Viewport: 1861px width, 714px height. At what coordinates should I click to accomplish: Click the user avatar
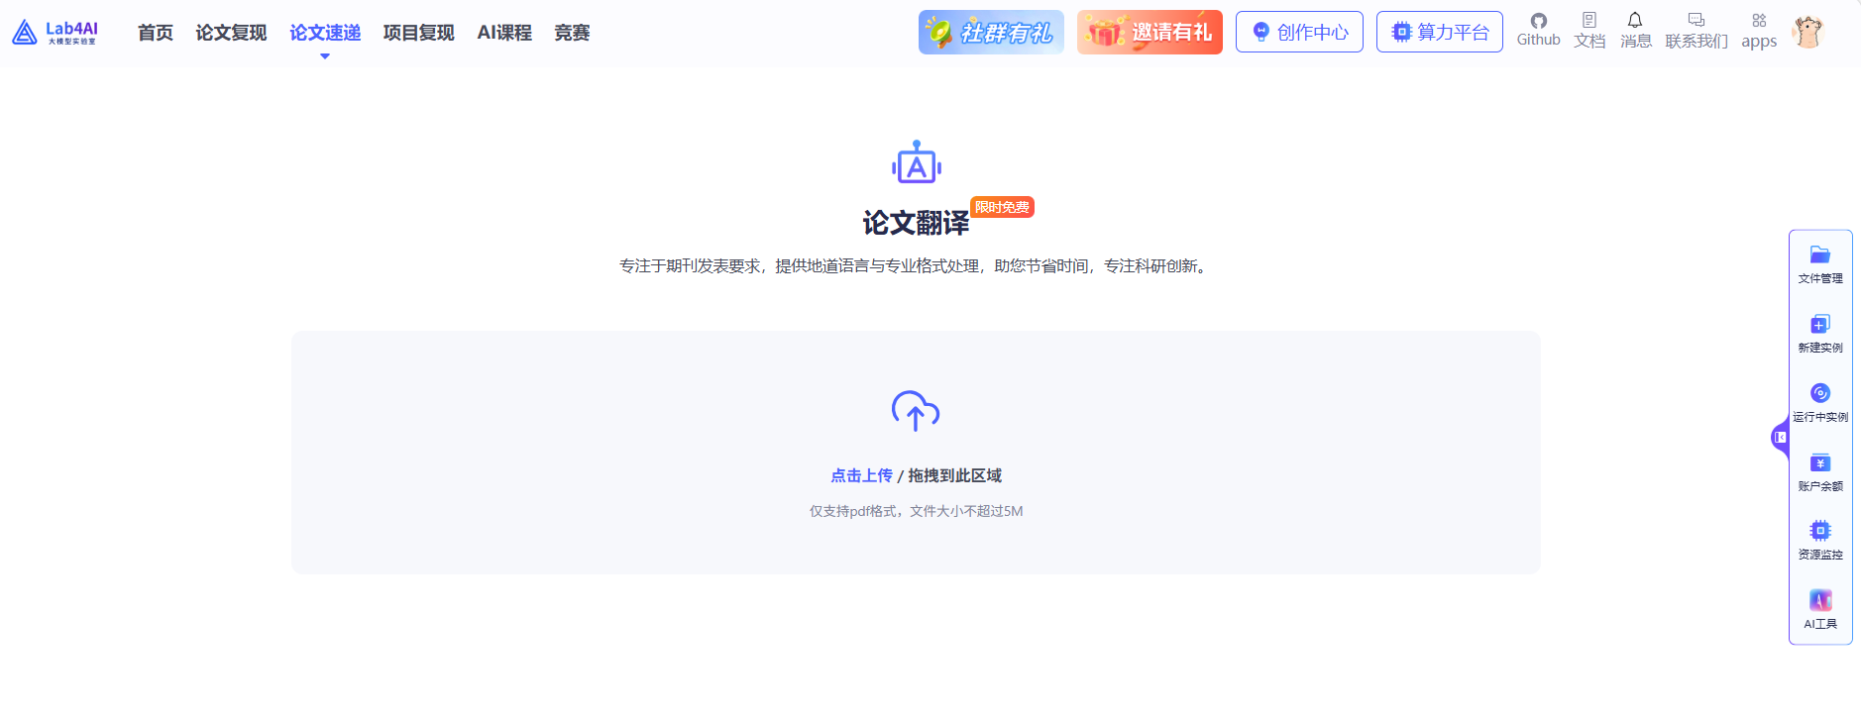(1808, 32)
